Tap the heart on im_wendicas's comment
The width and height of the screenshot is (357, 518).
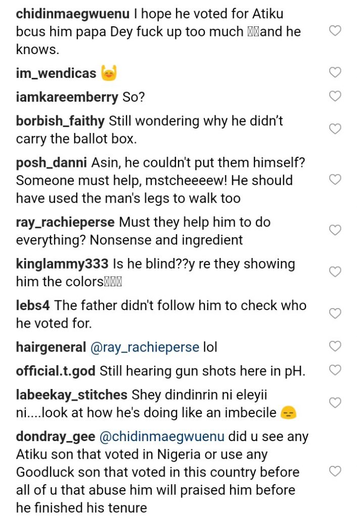[335, 73]
